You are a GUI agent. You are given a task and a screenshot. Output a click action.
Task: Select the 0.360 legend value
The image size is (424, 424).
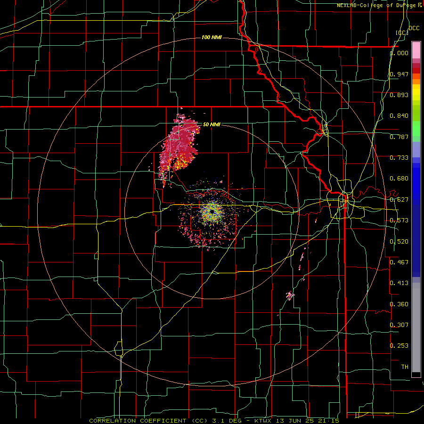click(399, 304)
